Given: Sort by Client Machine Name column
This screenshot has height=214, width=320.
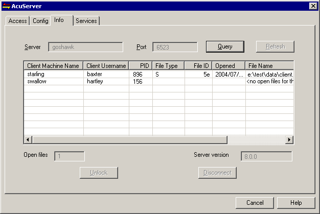Looking at the screenshot, I should [53, 66].
